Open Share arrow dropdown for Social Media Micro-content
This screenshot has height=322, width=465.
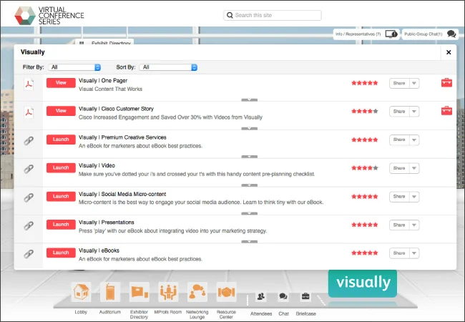pyautogui.click(x=414, y=197)
